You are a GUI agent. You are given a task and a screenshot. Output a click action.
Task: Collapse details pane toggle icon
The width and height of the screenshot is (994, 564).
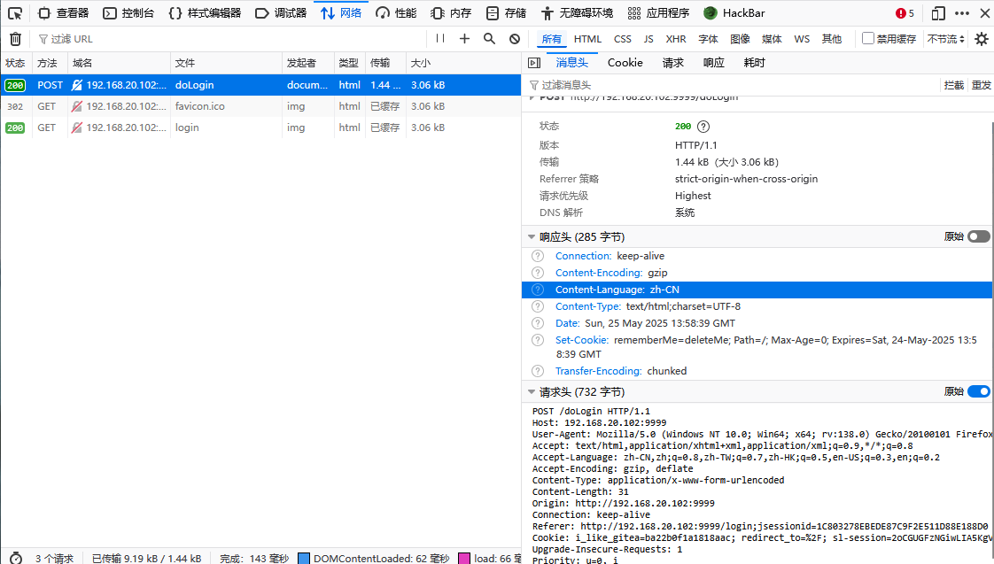pos(534,63)
